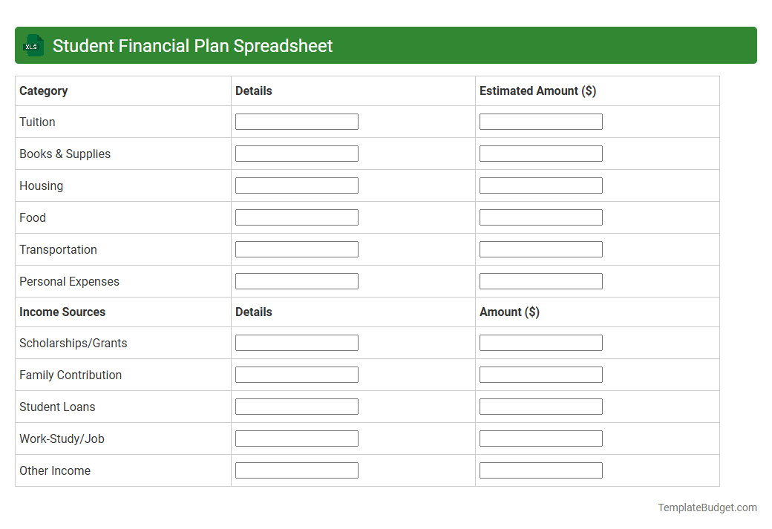Screen dimensions: 772x529
Task: Select the Housing category label
Action: (x=41, y=185)
